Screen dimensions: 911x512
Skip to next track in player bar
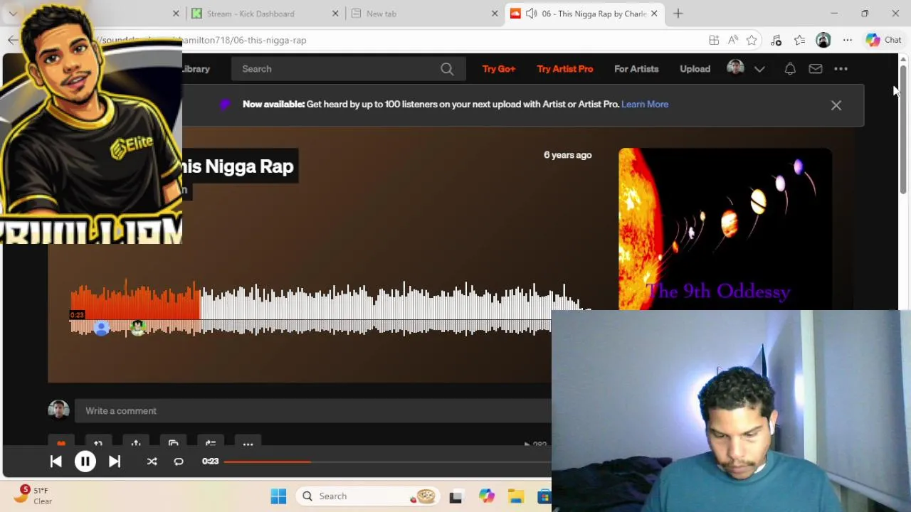[x=115, y=462]
